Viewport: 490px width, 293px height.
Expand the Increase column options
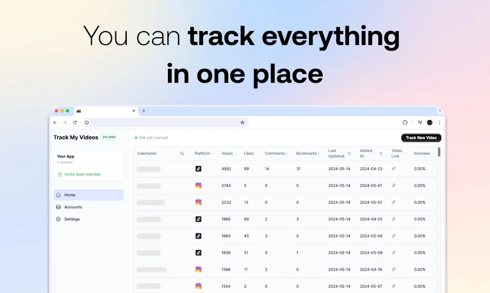point(432,153)
